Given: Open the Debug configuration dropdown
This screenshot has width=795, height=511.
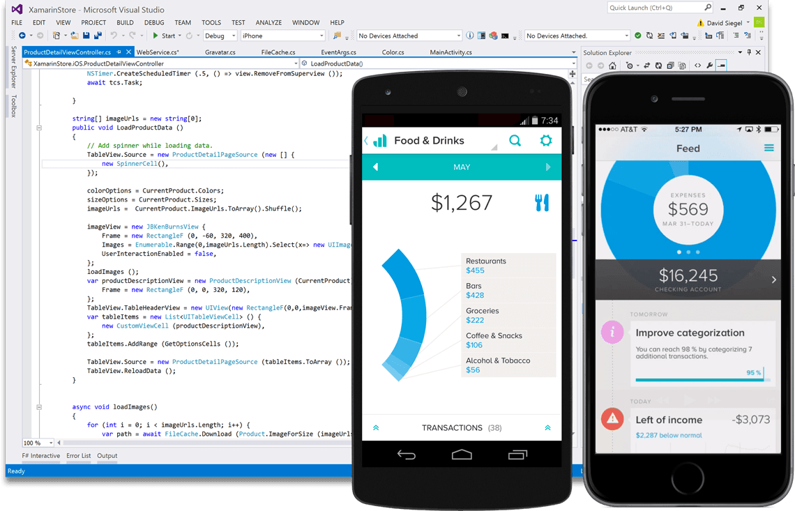Looking at the screenshot, I should (219, 36).
